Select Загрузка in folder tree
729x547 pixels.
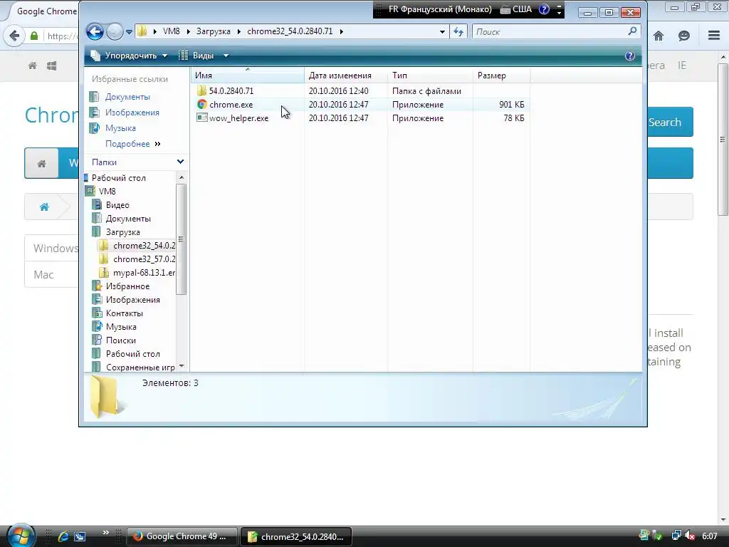click(122, 231)
